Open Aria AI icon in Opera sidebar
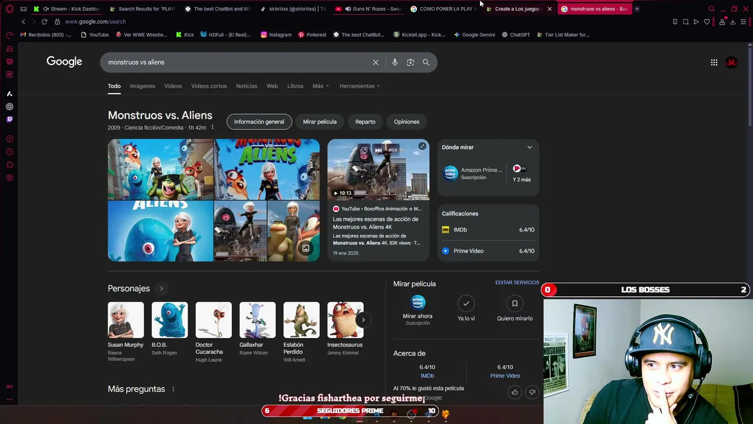The image size is (753, 424). click(x=9, y=94)
